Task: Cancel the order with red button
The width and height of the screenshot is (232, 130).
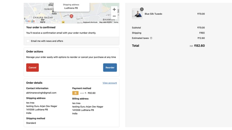Action: click(32, 68)
